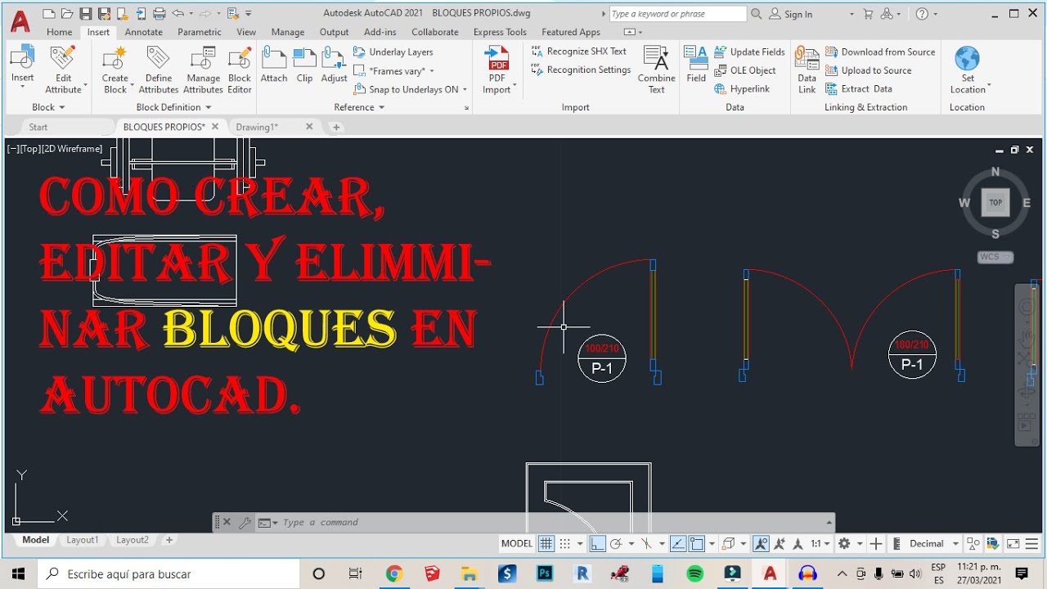Image resolution: width=1047 pixels, height=589 pixels.
Task: Toggle Ortho mode in status bar
Action: 598,544
